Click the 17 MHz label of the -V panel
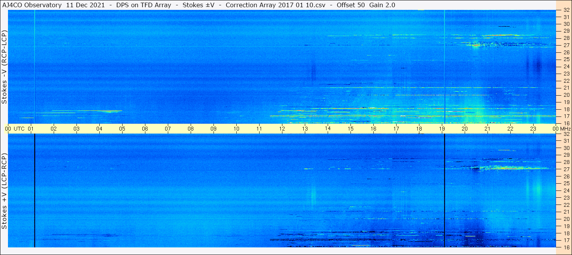 pos(566,116)
